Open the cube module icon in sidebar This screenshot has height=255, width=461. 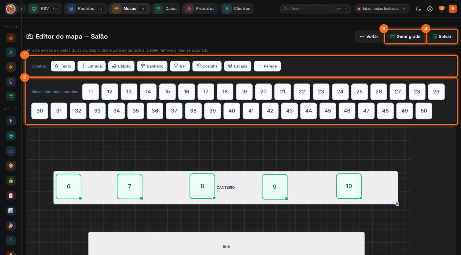[x=11, y=136]
